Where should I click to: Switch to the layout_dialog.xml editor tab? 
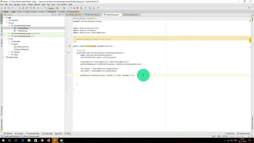click(131, 15)
